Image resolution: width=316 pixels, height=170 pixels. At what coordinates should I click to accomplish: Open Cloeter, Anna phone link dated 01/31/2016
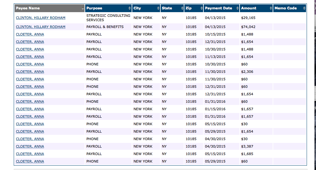click(x=30, y=102)
